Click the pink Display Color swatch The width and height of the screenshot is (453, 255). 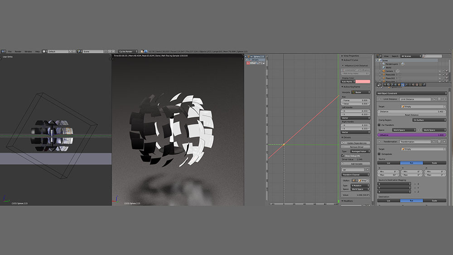point(363,82)
